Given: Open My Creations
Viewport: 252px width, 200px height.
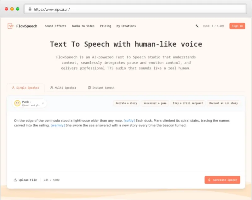Looking at the screenshot, I should coord(126,26).
